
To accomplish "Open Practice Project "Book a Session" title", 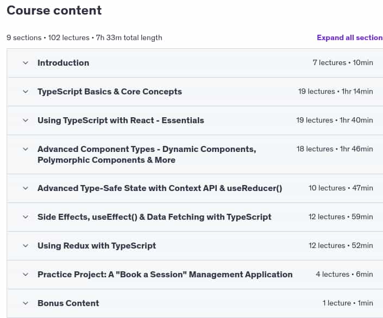I will pos(165,275).
